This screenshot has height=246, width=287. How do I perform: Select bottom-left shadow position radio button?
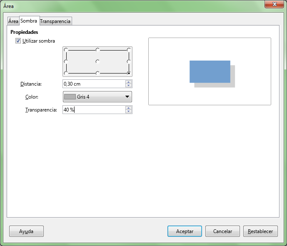pyautogui.click(x=66, y=73)
